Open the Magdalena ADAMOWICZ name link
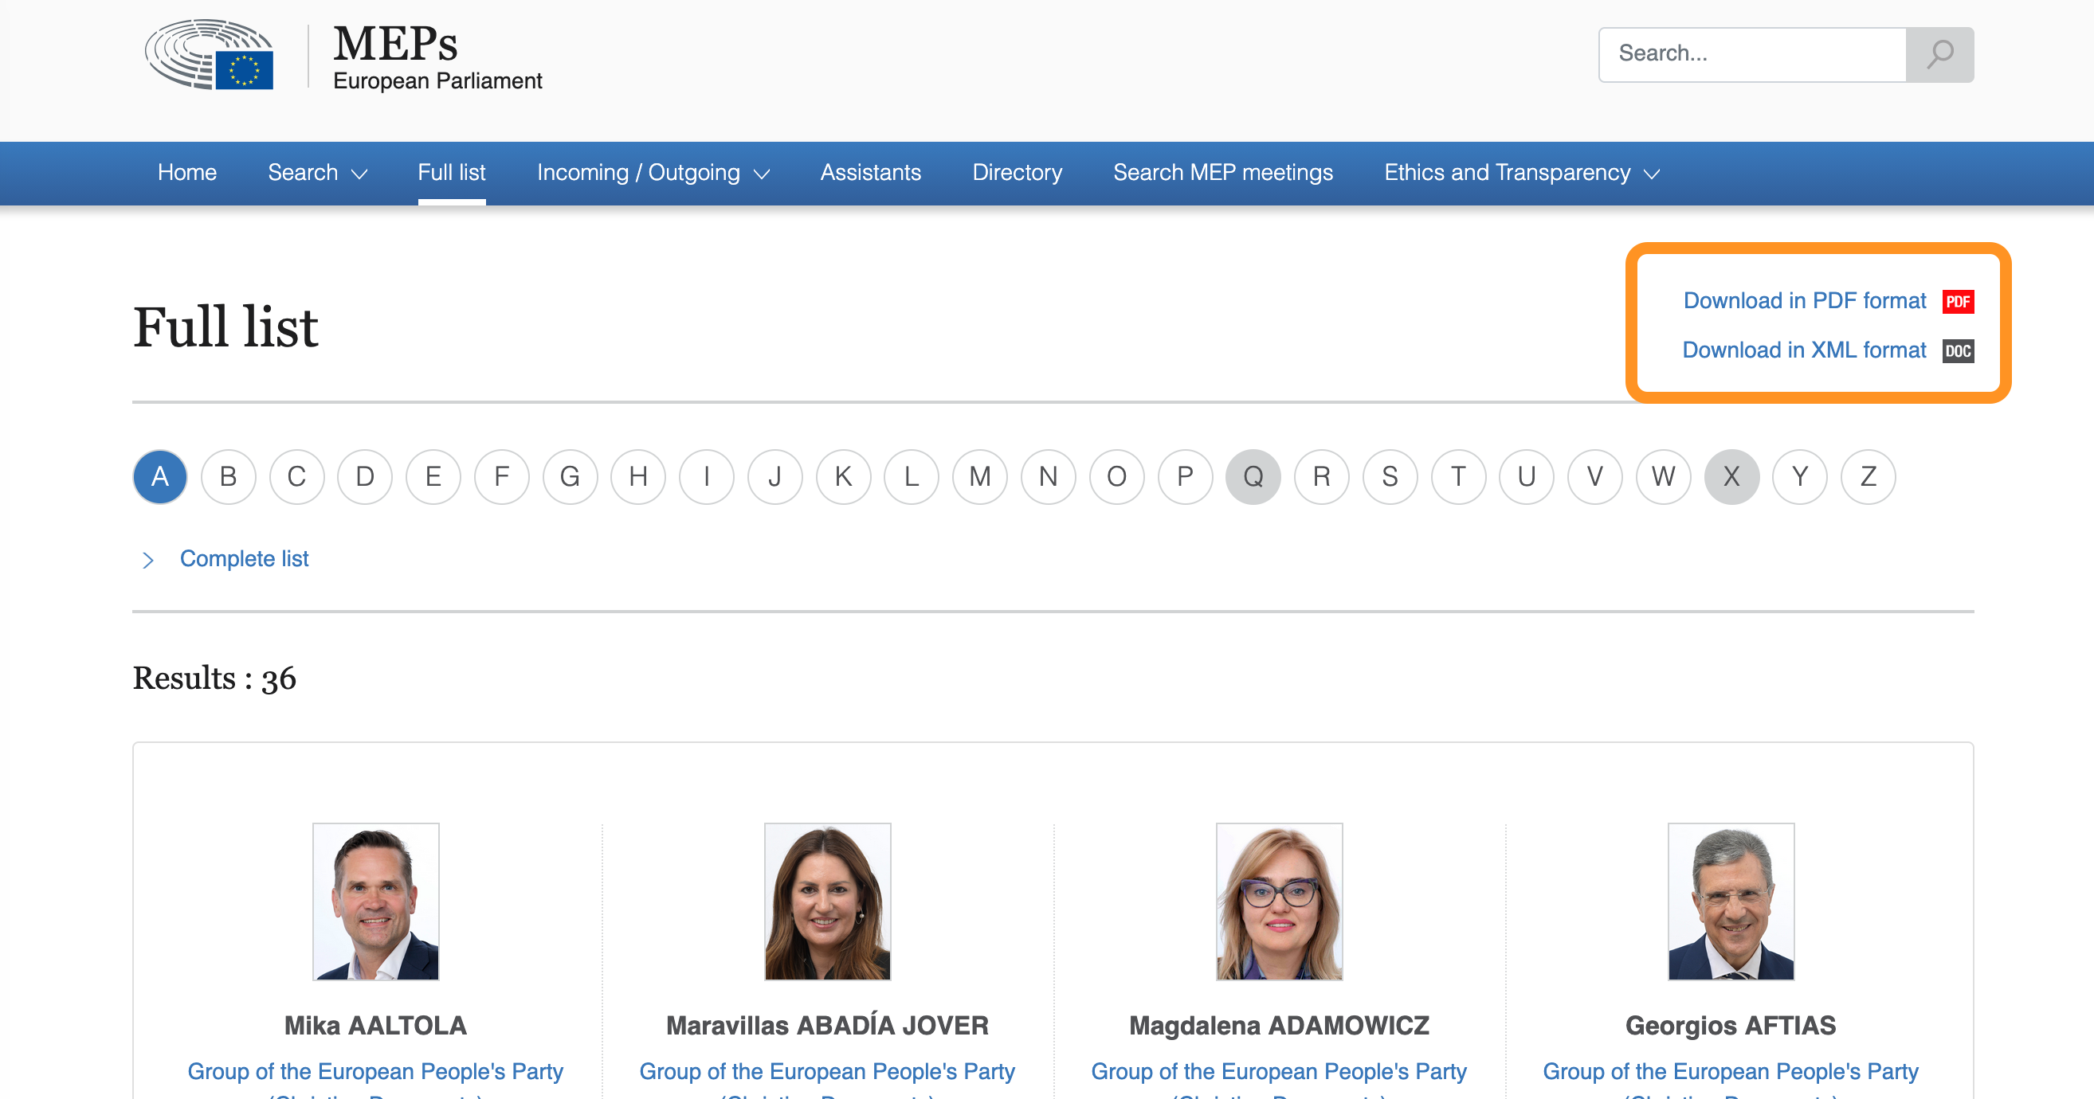Screen dimensions: 2094x1099 pos(1280,1026)
